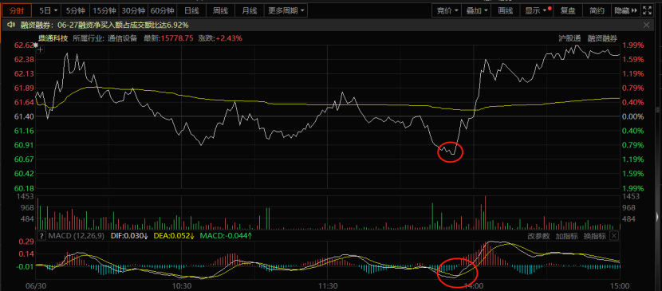The width and height of the screenshot is (662, 291).
Task: Click 换指标 to change indicator
Action: 594,236
